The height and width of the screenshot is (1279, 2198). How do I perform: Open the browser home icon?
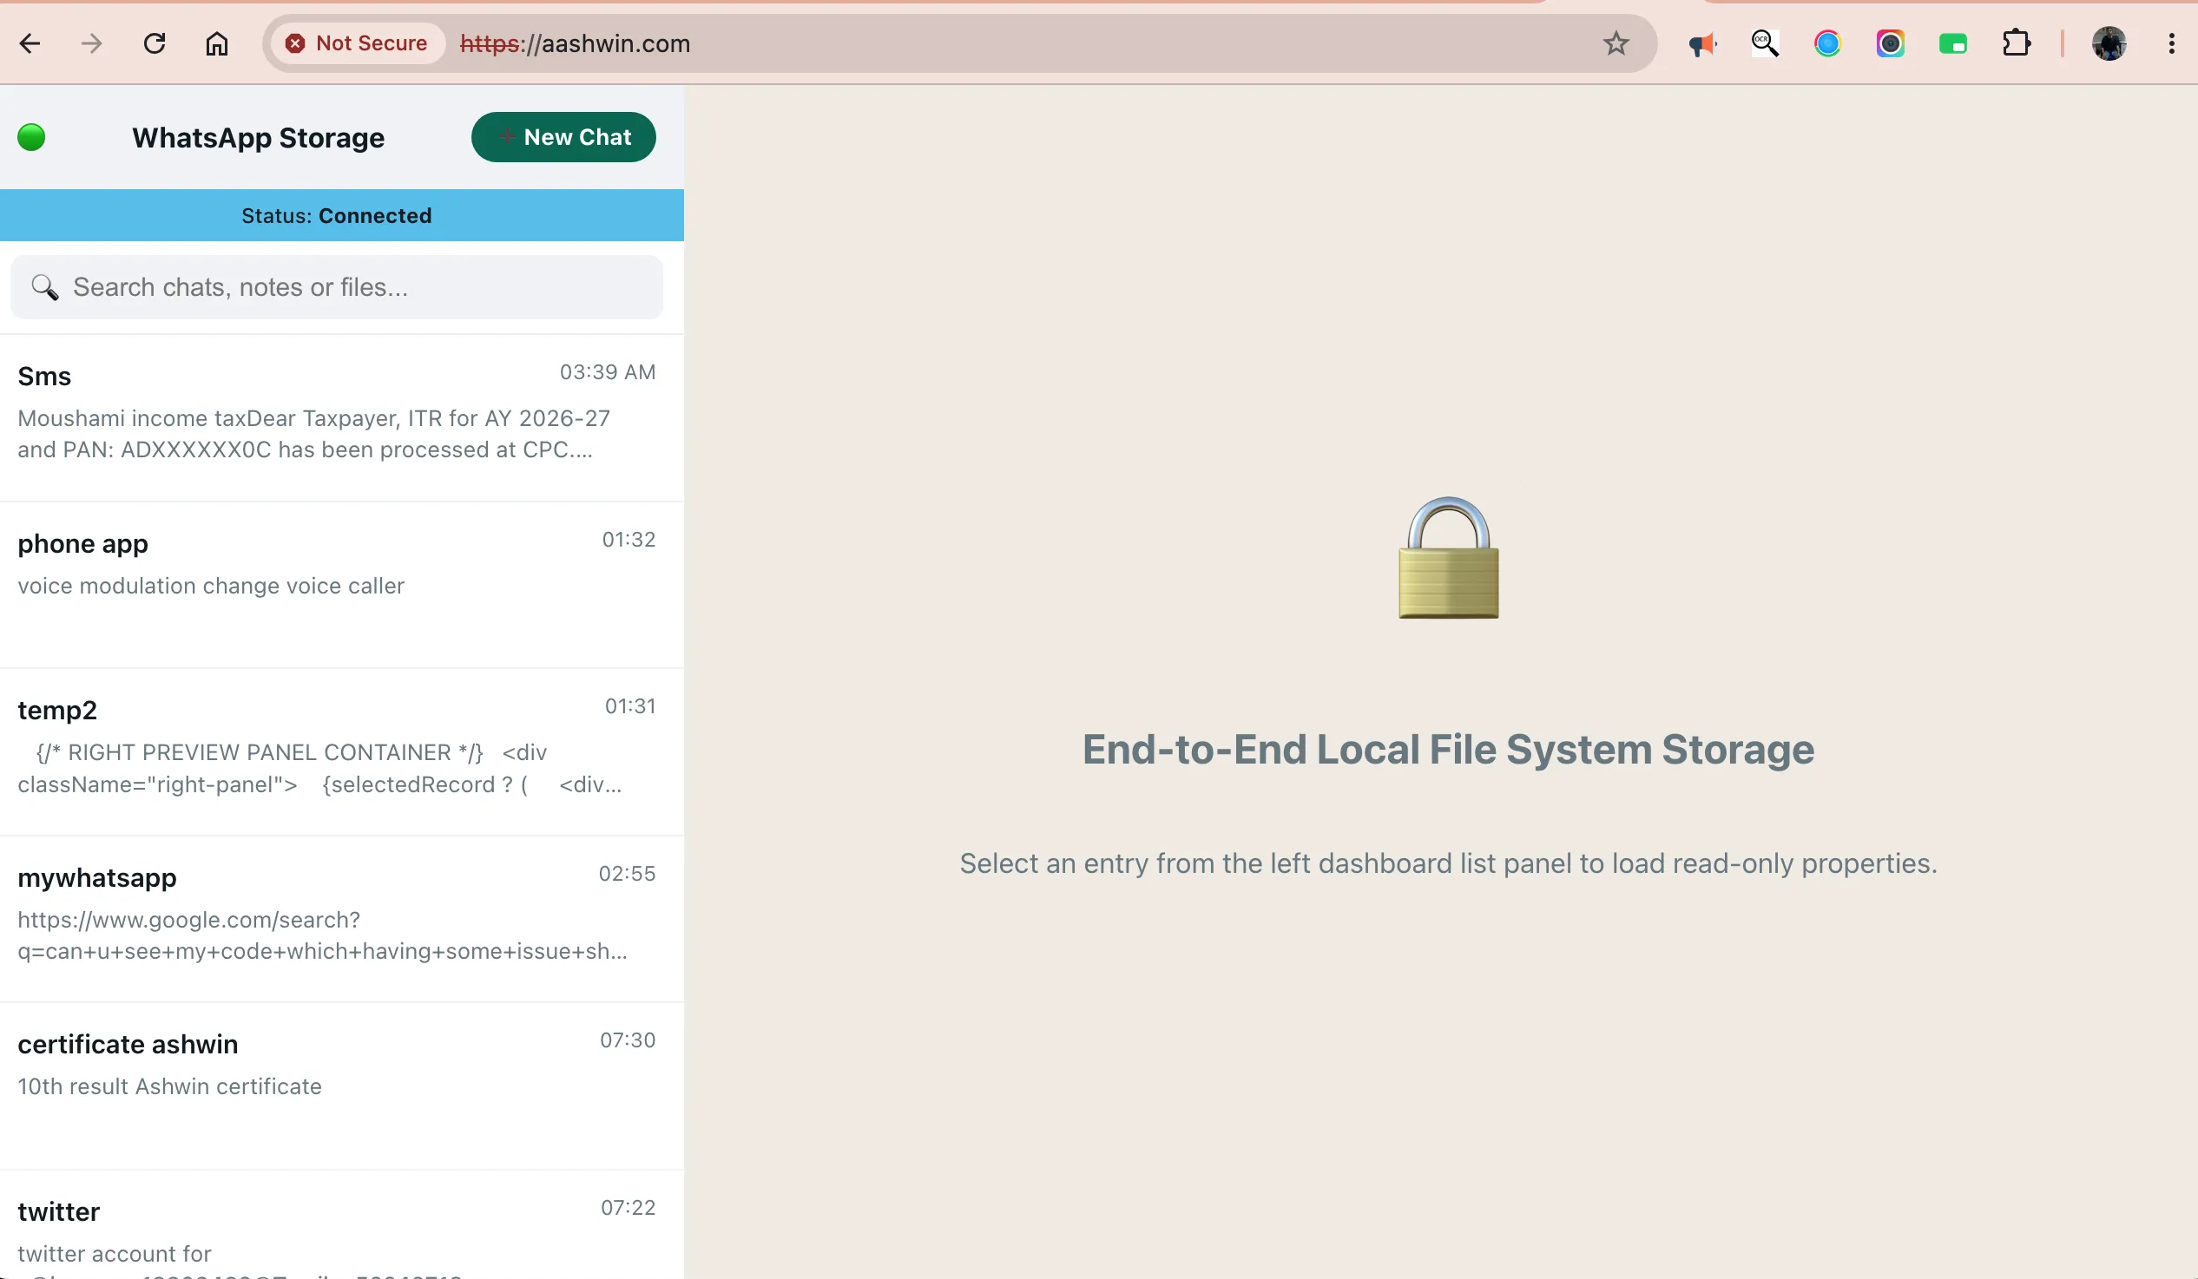click(216, 43)
